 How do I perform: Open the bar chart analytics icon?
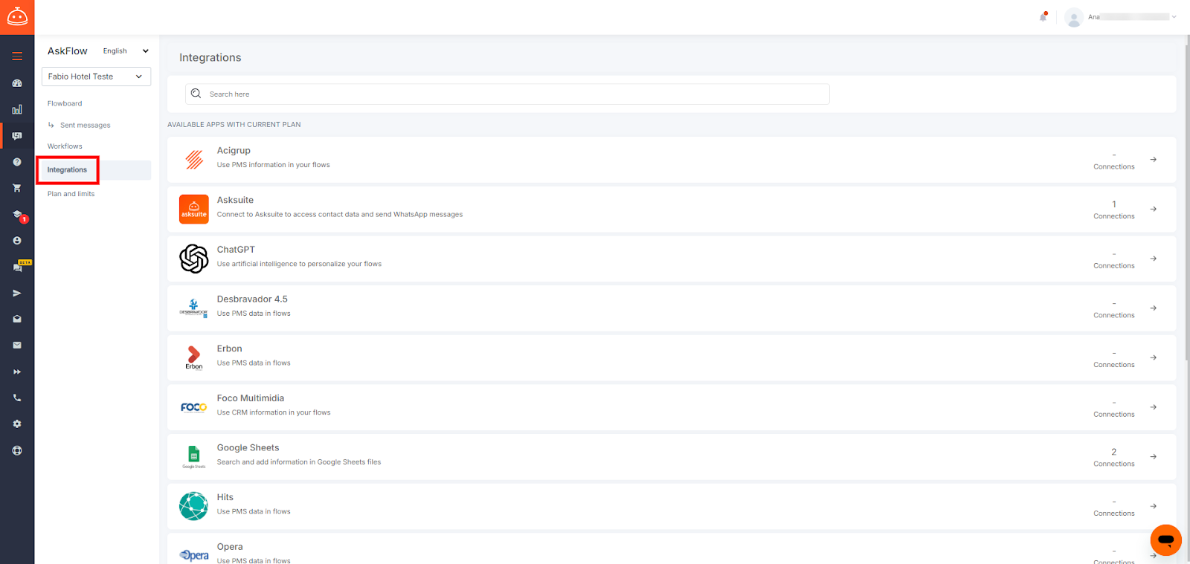point(17,109)
